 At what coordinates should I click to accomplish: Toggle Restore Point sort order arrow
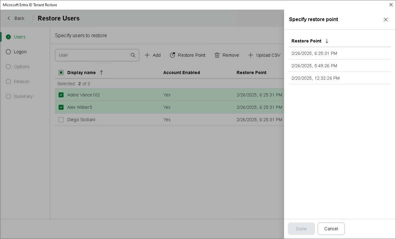coord(327,41)
